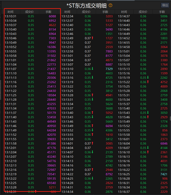Image resolution: width=171 pixels, height=195 pixels.
Task: Select volume 2876 at 13:14:34
Action: [x=109, y=192]
